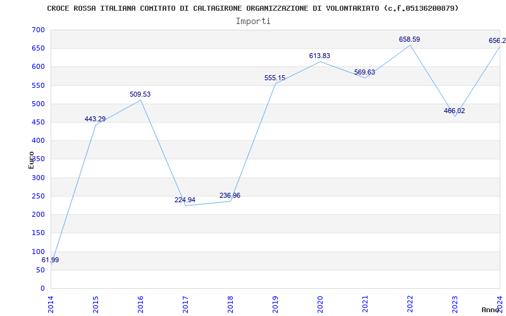Viewport: 506px width, 316px height.
Task: Click data label 658.59
Action: pos(409,39)
